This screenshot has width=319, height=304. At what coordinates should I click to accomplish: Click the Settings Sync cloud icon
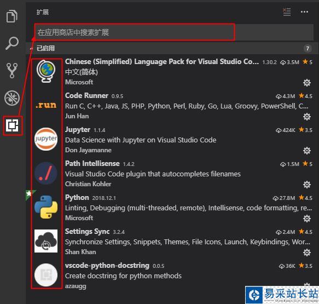46,241
